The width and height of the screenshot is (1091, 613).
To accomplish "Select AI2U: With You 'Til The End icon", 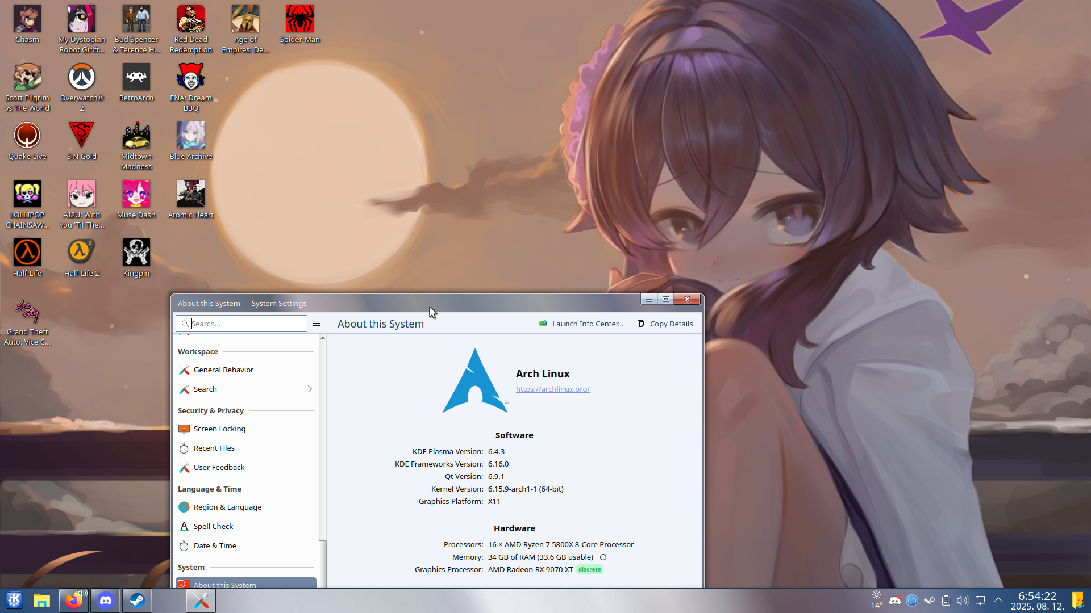I will tap(82, 204).
